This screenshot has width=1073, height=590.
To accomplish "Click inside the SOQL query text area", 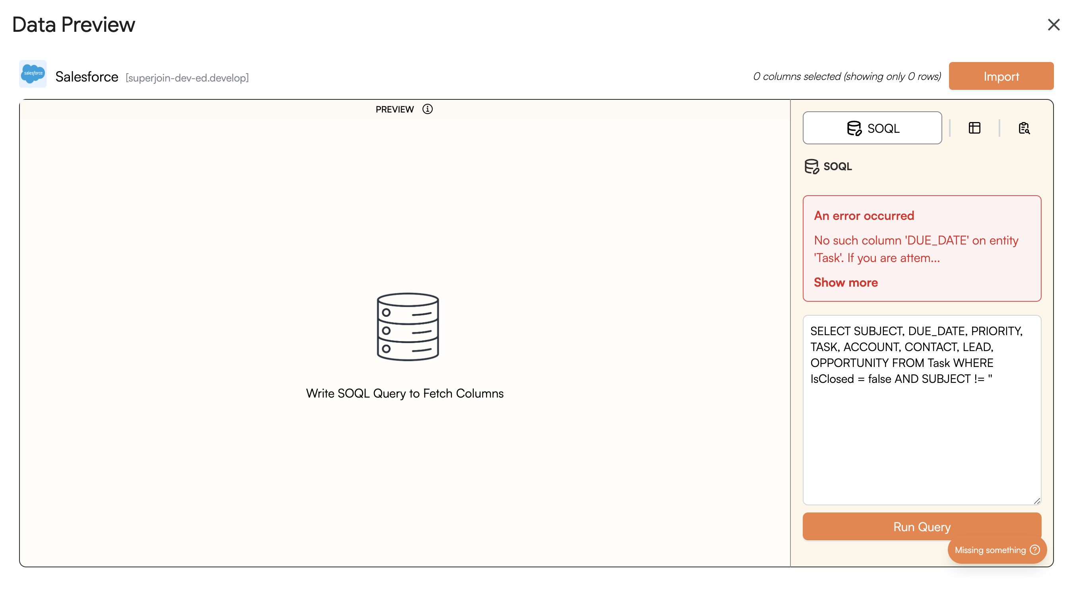I will [x=921, y=437].
